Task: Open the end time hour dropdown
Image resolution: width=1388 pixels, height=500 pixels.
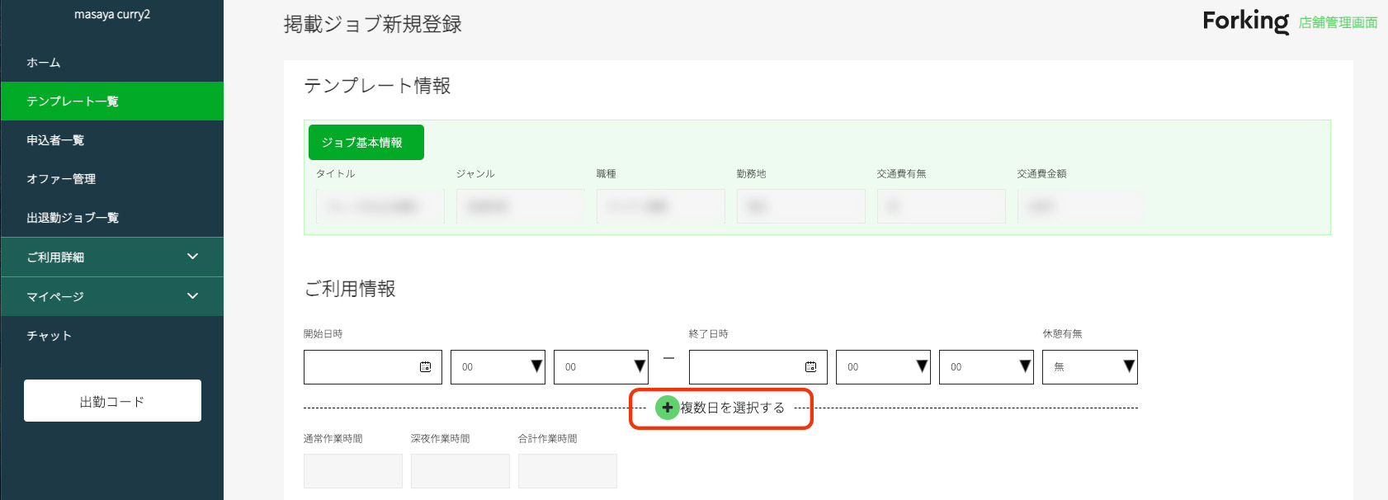Action: 883,367
